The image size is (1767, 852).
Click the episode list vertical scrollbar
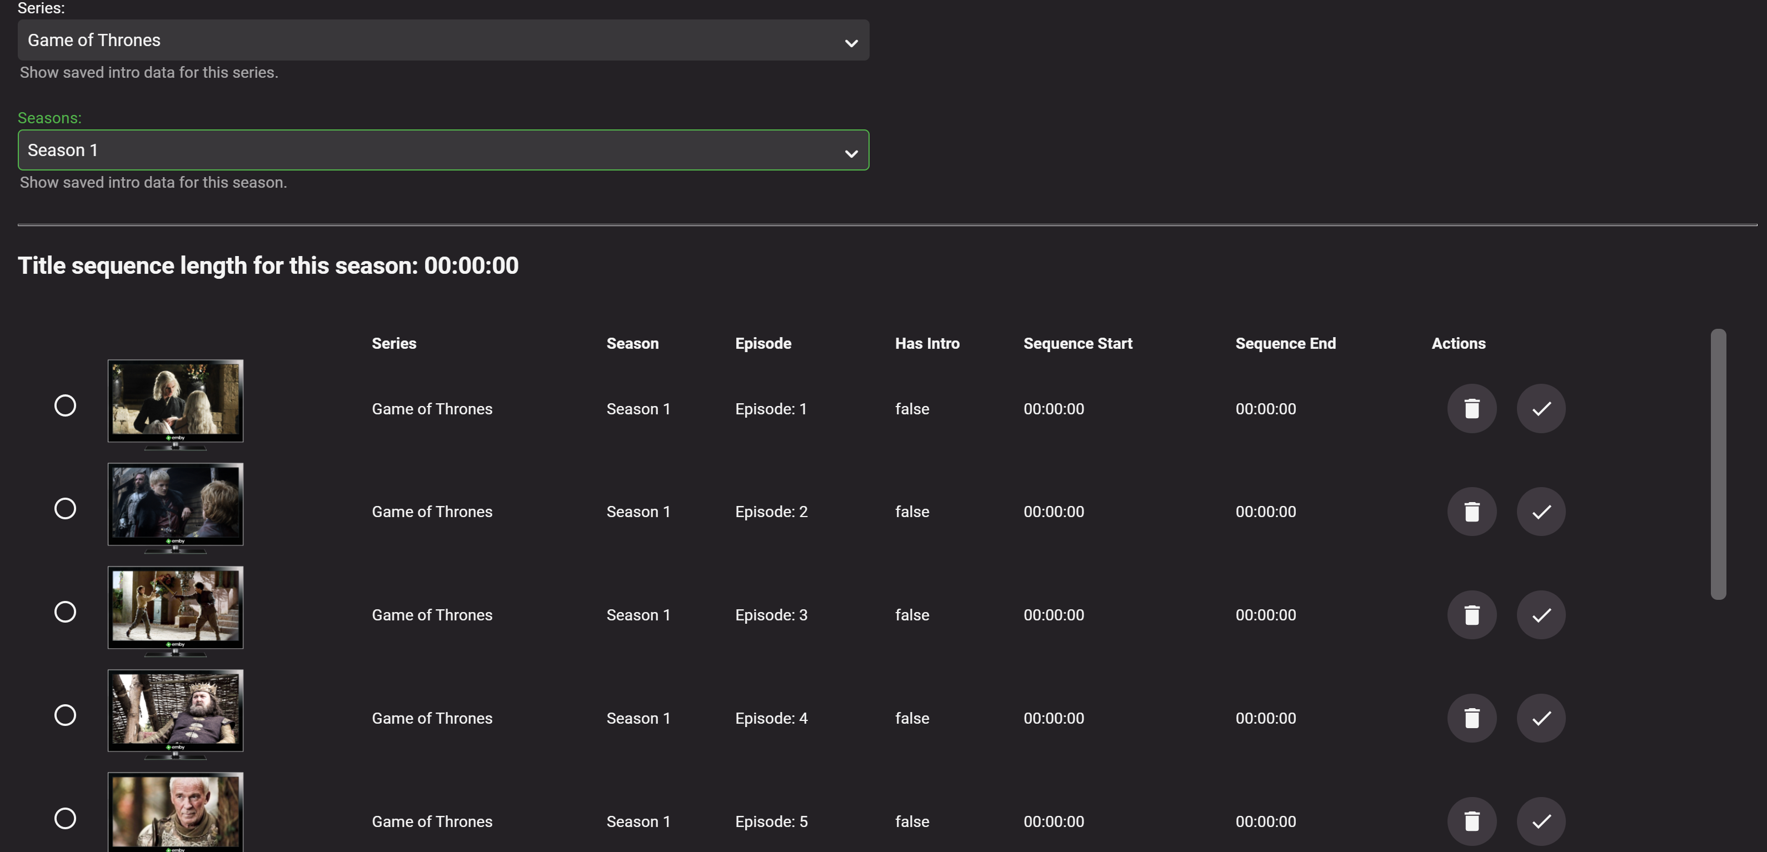click(x=1718, y=463)
